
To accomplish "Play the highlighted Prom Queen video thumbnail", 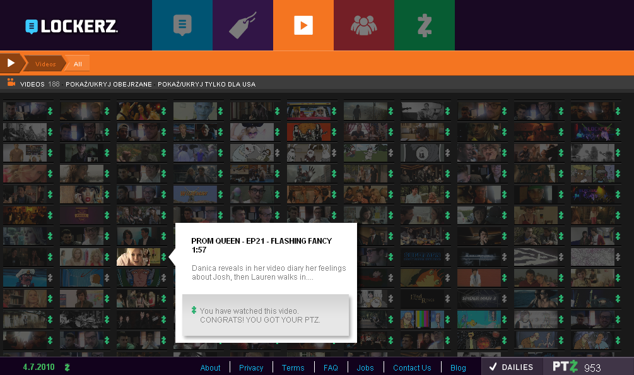I will [138, 257].
